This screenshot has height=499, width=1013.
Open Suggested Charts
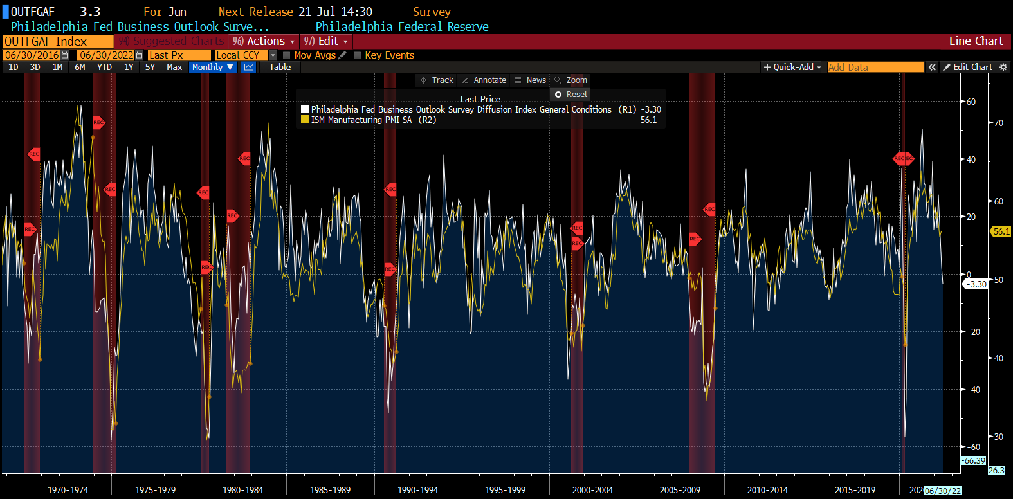click(x=171, y=41)
